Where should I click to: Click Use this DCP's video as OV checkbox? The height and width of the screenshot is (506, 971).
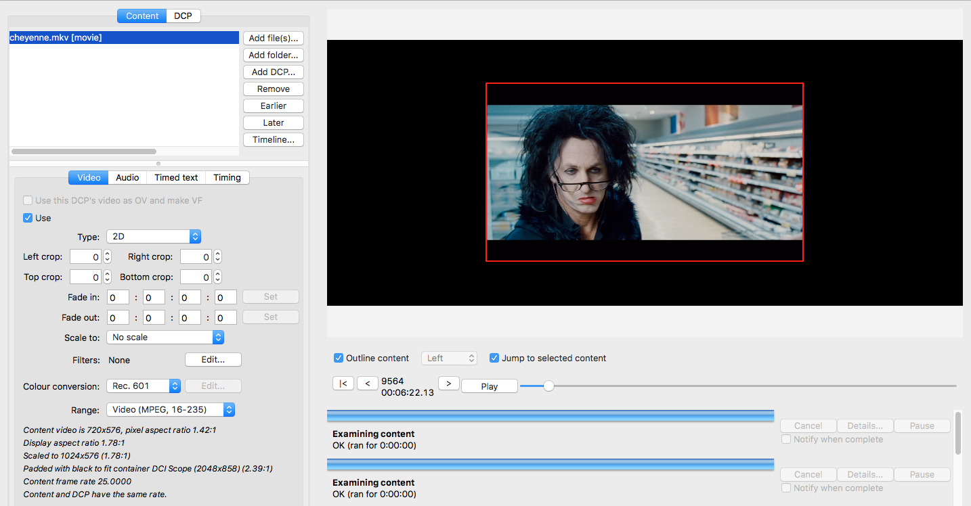tap(28, 200)
